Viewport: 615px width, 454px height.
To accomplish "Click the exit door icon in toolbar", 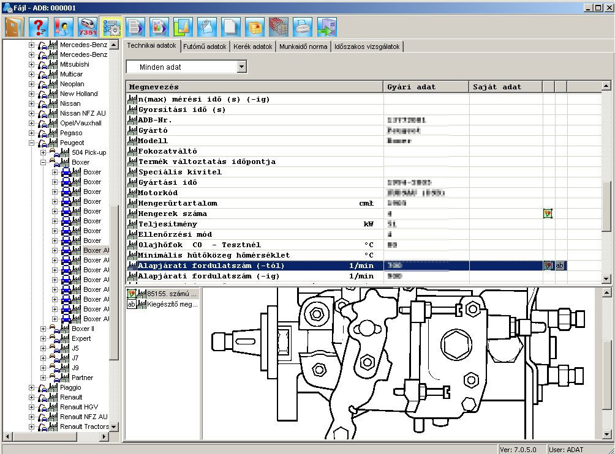I will tap(14, 27).
